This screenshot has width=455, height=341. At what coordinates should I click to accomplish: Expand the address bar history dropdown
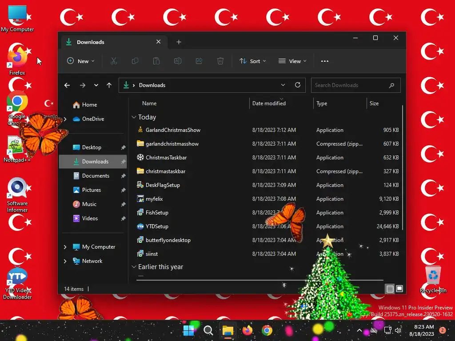(x=283, y=85)
